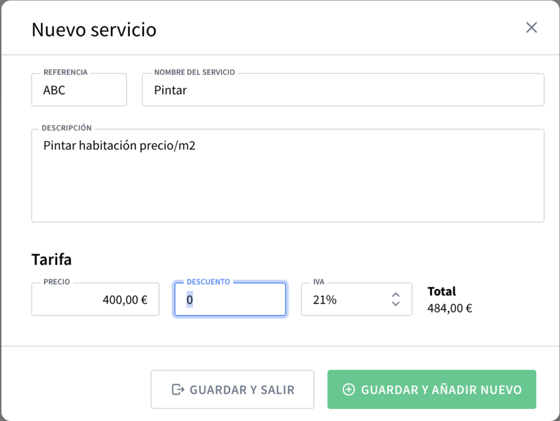Click the DESCRIPCIÓN field label
This screenshot has height=421, width=560.
point(66,128)
